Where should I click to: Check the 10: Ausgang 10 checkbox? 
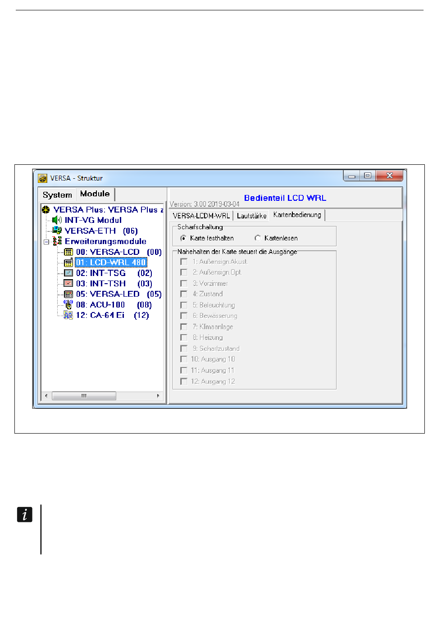click(184, 359)
